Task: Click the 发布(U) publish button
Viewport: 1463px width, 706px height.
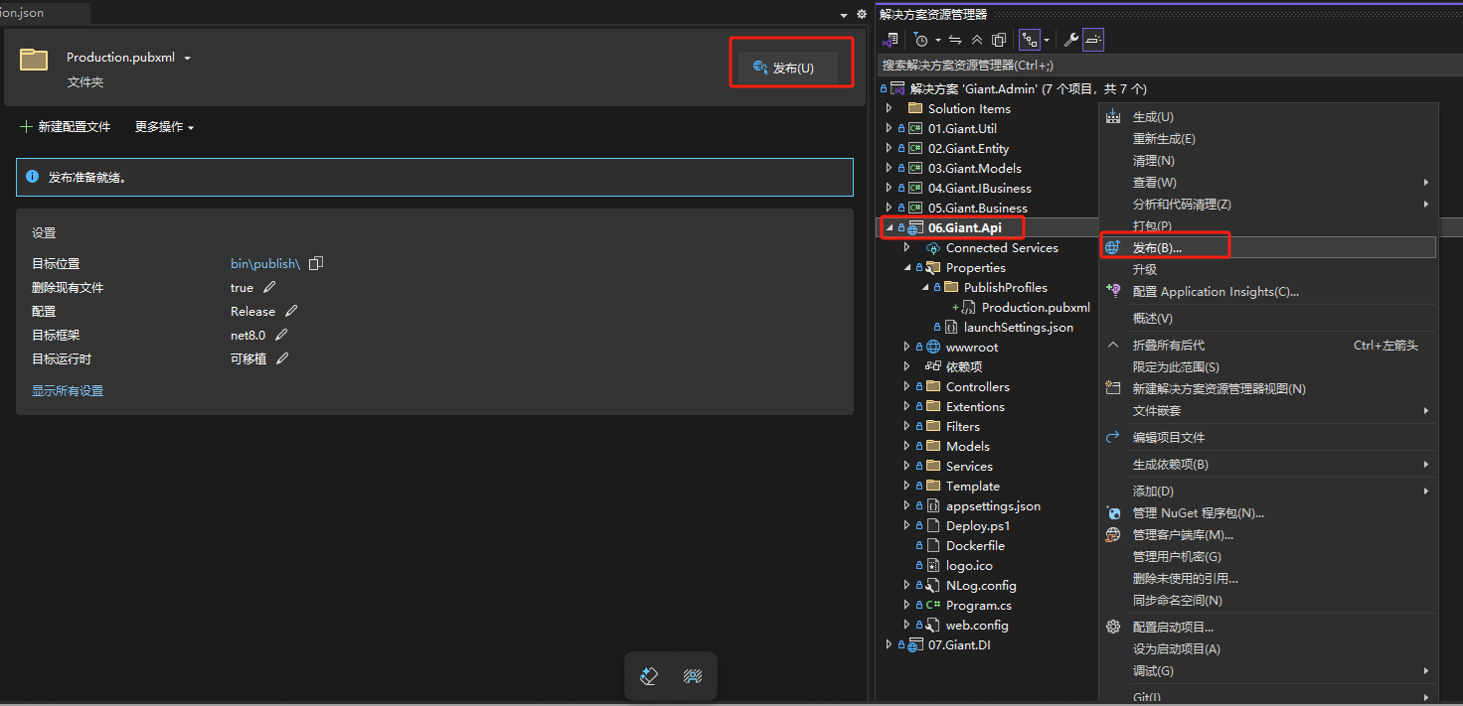Action: pyautogui.click(x=787, y=68)
